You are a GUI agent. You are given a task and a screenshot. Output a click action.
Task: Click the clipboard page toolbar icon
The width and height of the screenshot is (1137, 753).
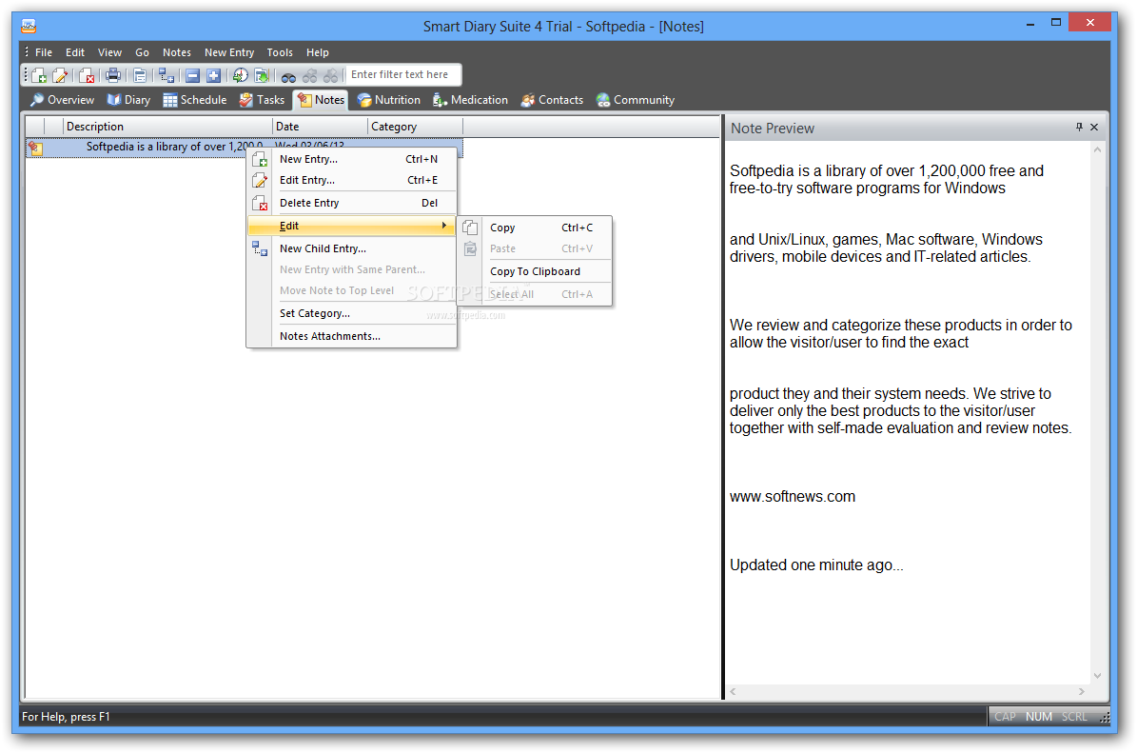140,75
